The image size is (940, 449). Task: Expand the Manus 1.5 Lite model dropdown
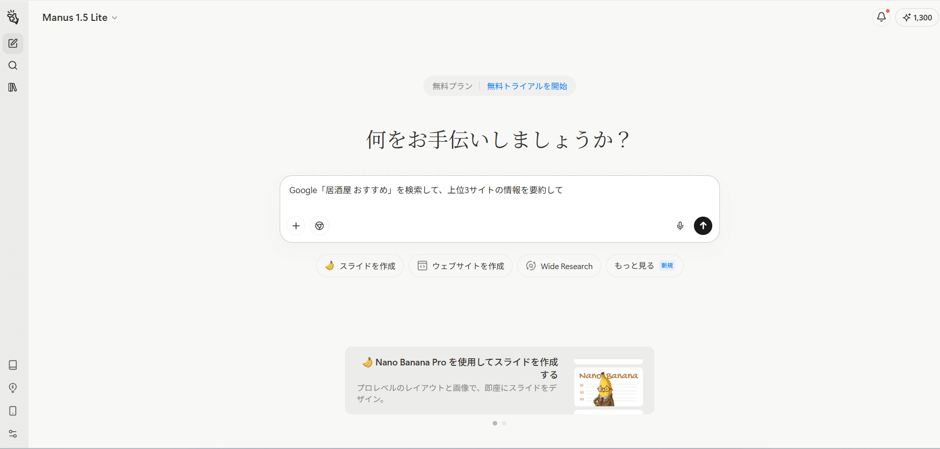click(x=80, y=18)
